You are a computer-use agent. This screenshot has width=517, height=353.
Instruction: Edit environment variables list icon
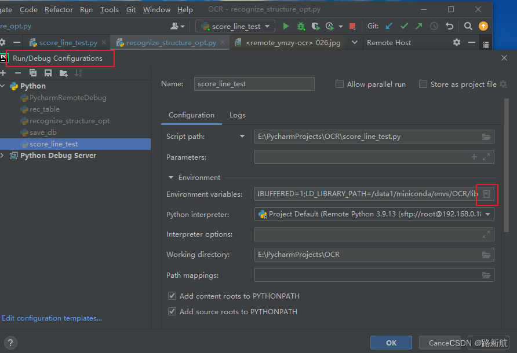coord(486,194)
